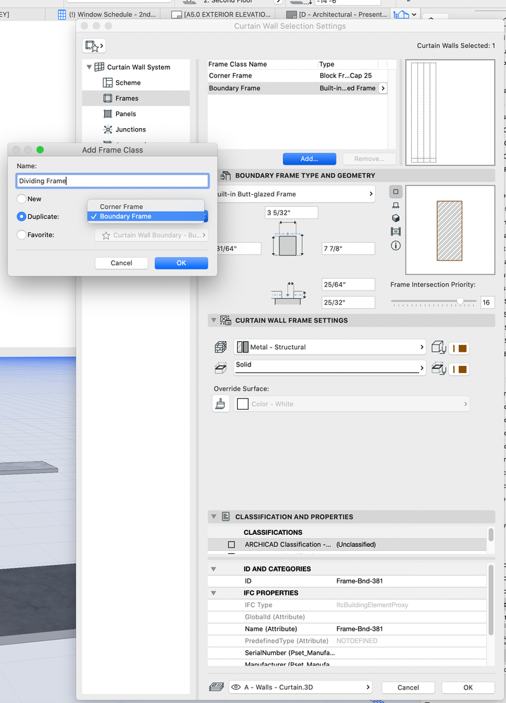Select the 2D section preview icon
The width and height of the screenshot is (506, 703).
pos(396,191)
